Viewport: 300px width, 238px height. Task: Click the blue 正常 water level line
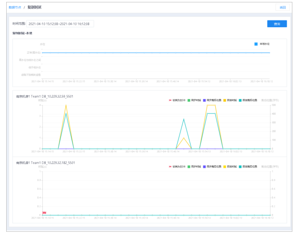[156, 53]
